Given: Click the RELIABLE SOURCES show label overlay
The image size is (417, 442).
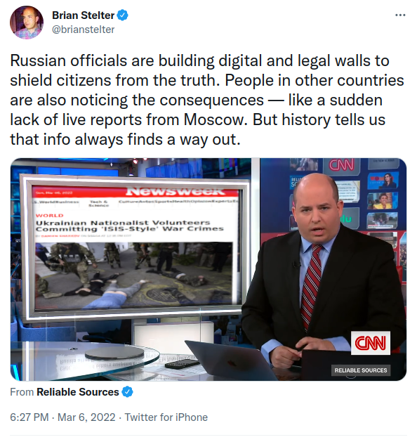Looking at the screenshot, I should (x=361, y=370).
